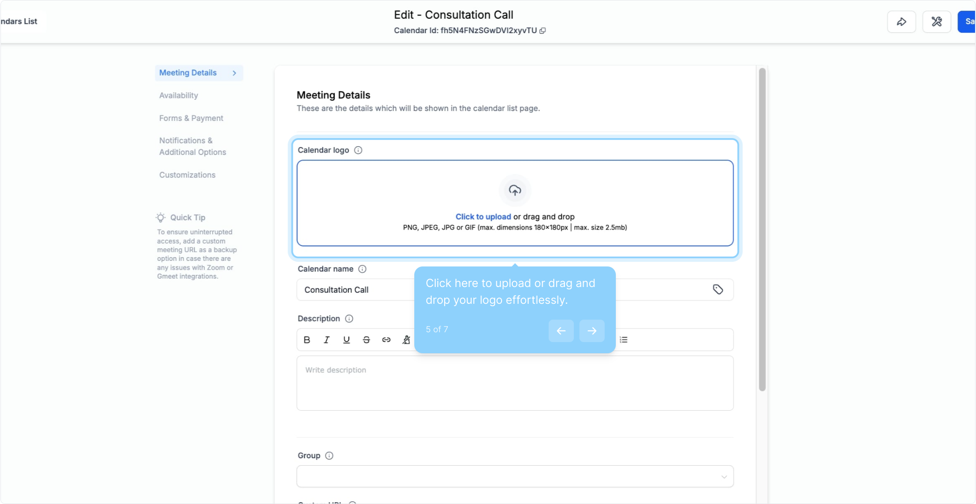The width and height of the screenshot is (976, 504).
Task: Click the cloud upload icon
Action: 515,190
